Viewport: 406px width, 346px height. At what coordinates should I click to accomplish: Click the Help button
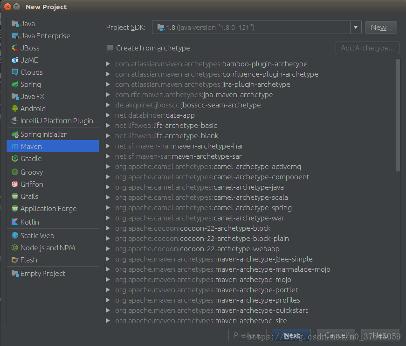380,335
